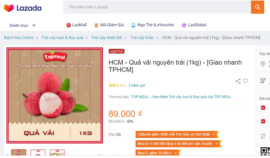Open the LazMall red icon link

(x=68, y=25)
